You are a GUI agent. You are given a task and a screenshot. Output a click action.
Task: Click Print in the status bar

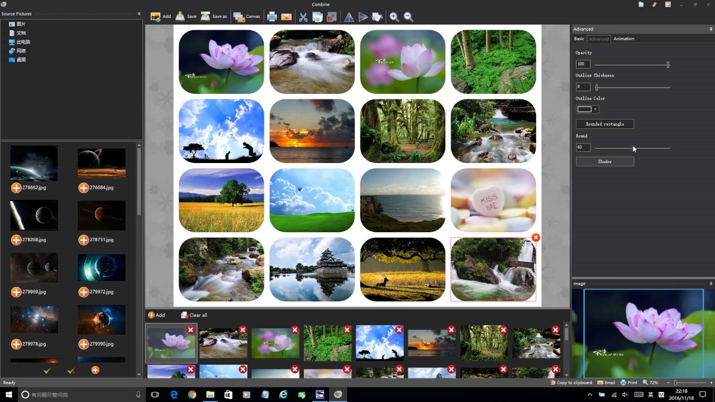[629, 382]
